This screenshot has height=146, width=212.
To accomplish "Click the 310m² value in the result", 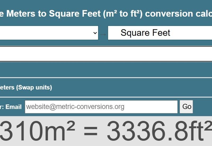I will click(37, 131).
